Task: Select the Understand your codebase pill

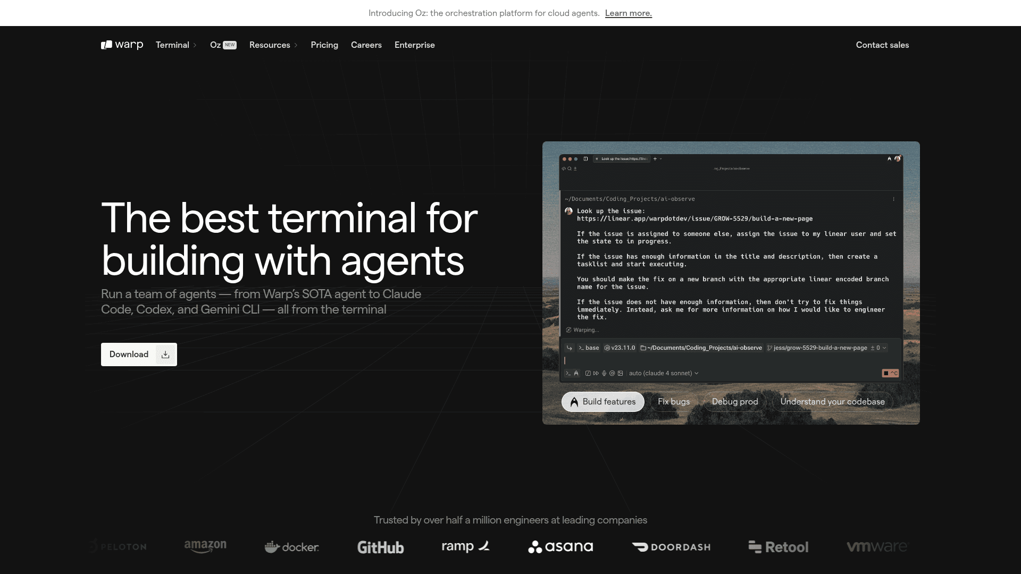Action: [832, 402]
